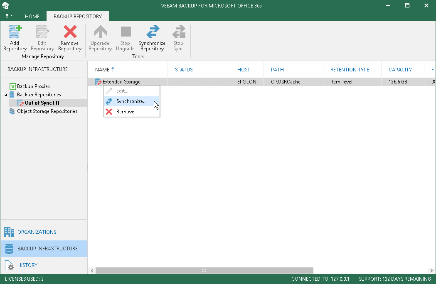Click the History document gear icon
436x284 pixels.
9,265
